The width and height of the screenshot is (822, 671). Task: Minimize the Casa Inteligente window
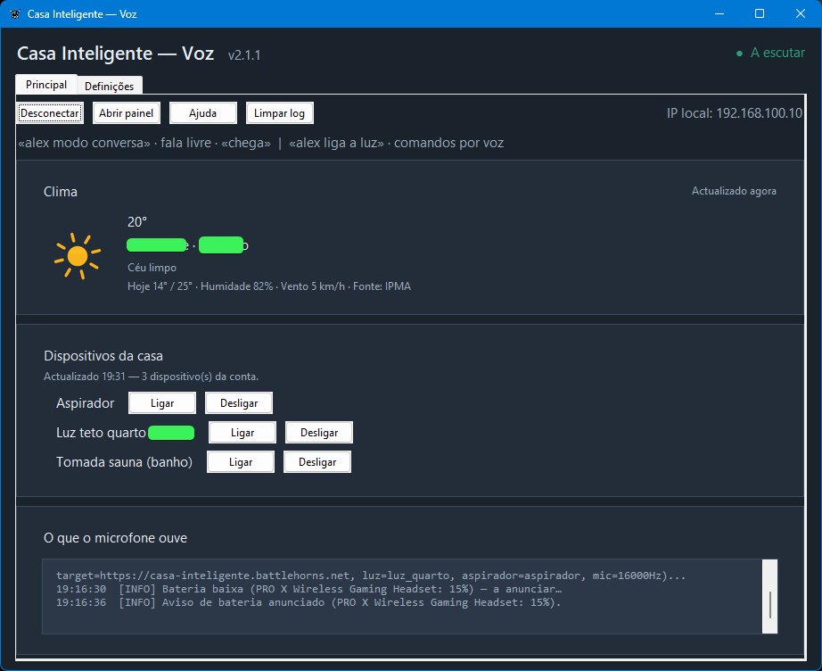719,13
